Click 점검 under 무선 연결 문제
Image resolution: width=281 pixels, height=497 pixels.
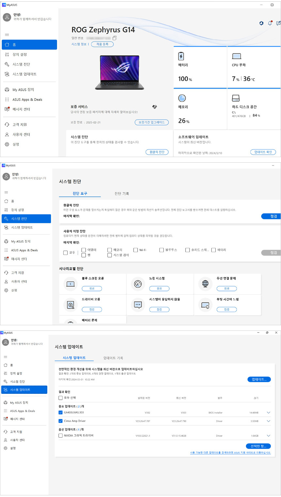pos(227,289)
